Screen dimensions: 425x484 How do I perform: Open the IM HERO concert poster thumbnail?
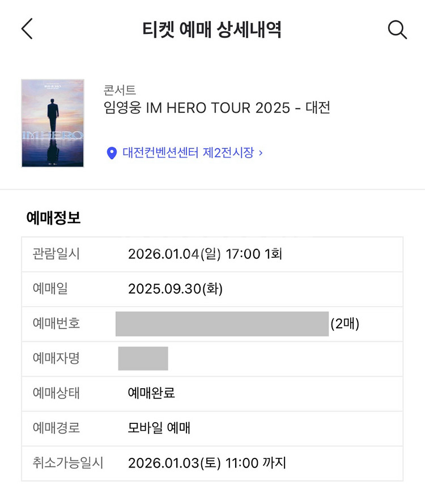[53, 123]
